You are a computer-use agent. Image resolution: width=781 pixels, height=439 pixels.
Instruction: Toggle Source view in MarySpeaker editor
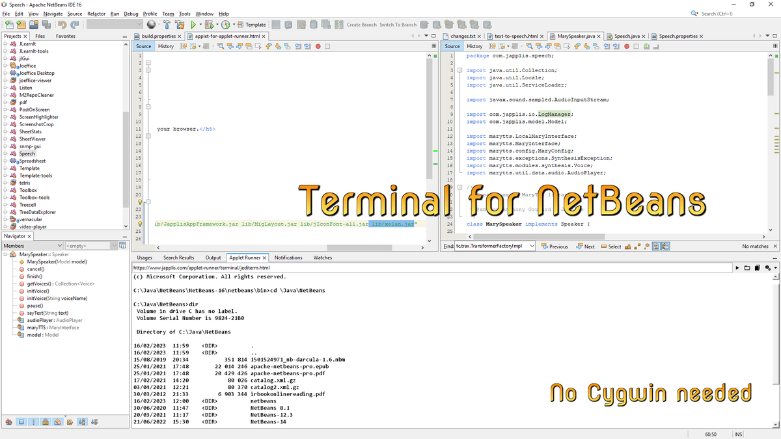452,46
